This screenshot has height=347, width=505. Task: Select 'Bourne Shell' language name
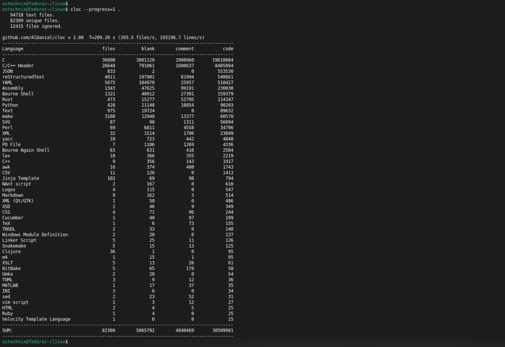click(x=18, y=94)
